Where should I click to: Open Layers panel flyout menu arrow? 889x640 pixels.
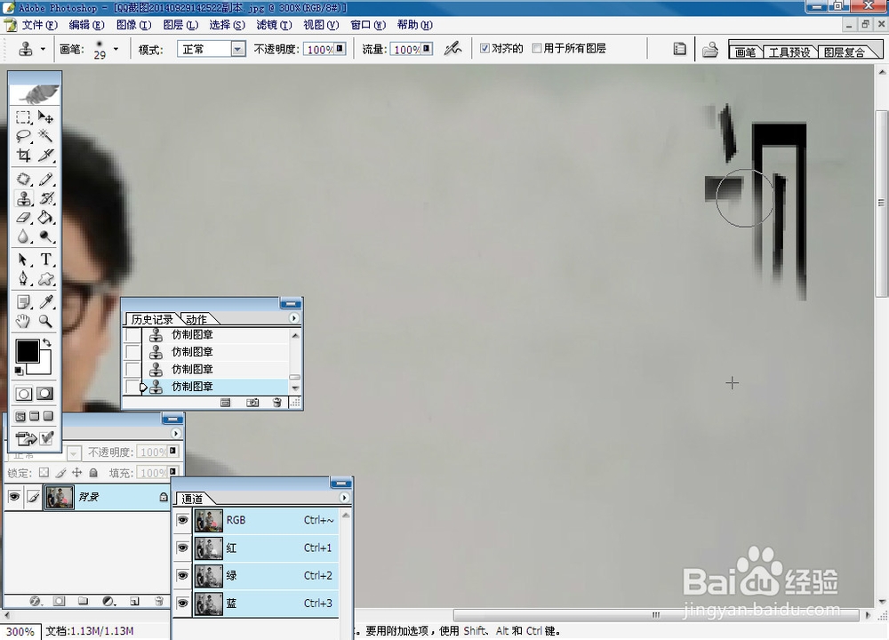tap(176, 434)
